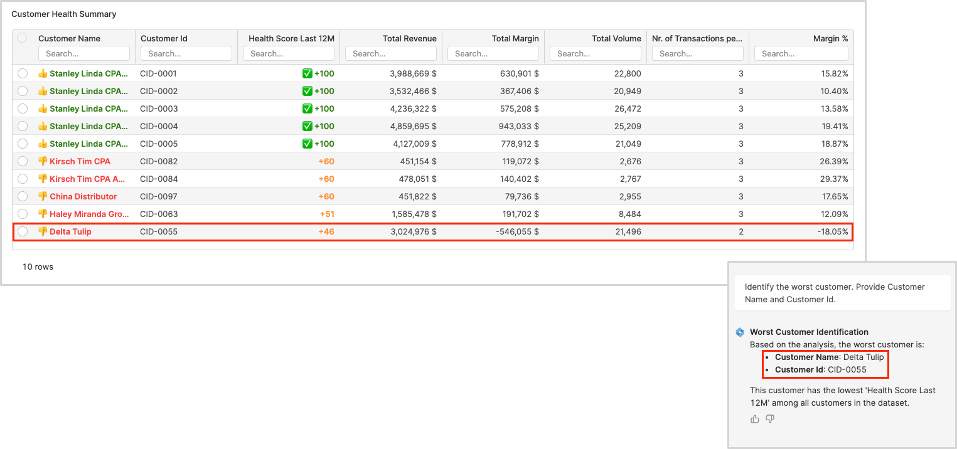Click the Total Margin search field

[x=493, y=54]
